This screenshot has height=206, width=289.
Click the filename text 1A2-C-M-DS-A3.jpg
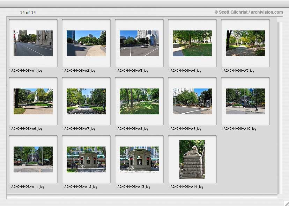click(132, 71)
